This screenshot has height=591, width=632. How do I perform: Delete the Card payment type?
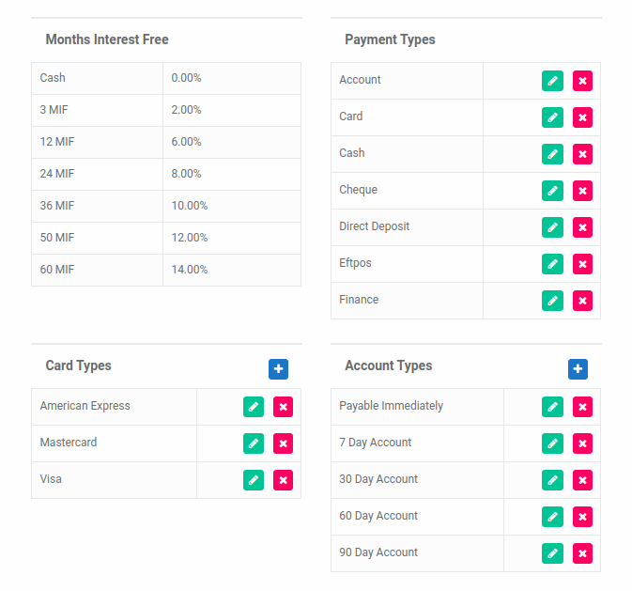click(x=582, y=117)
